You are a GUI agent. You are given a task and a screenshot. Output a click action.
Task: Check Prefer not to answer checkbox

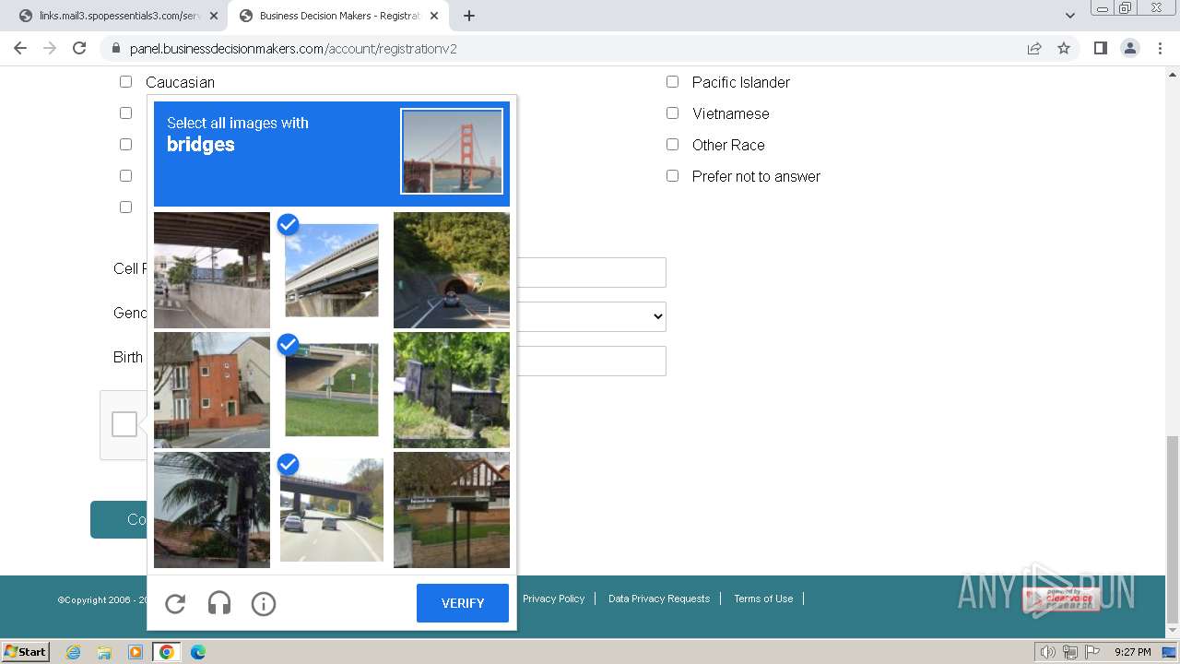[x=672, y=176]
